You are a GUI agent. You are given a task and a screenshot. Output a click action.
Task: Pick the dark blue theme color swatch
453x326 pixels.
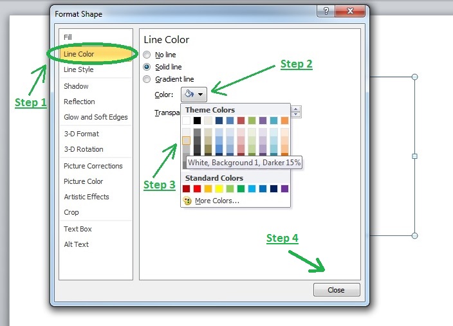click(219, 120)
